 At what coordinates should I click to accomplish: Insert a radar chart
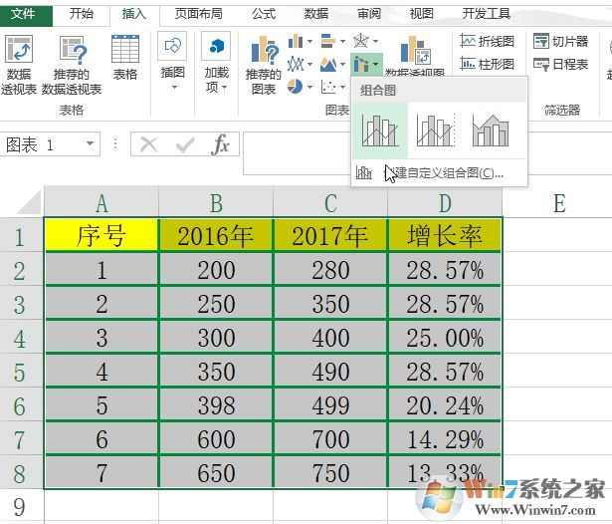click(x=361, y=41)
